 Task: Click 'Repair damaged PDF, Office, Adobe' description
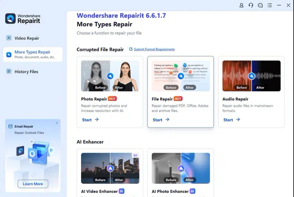(x=180, y=108)
